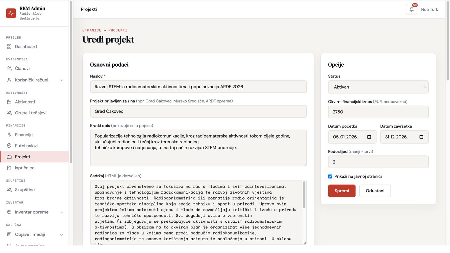Viewport: 450px width, 253px height.
Task: Click the RKM Admin logo icon
Action: [x=11, y=13]
